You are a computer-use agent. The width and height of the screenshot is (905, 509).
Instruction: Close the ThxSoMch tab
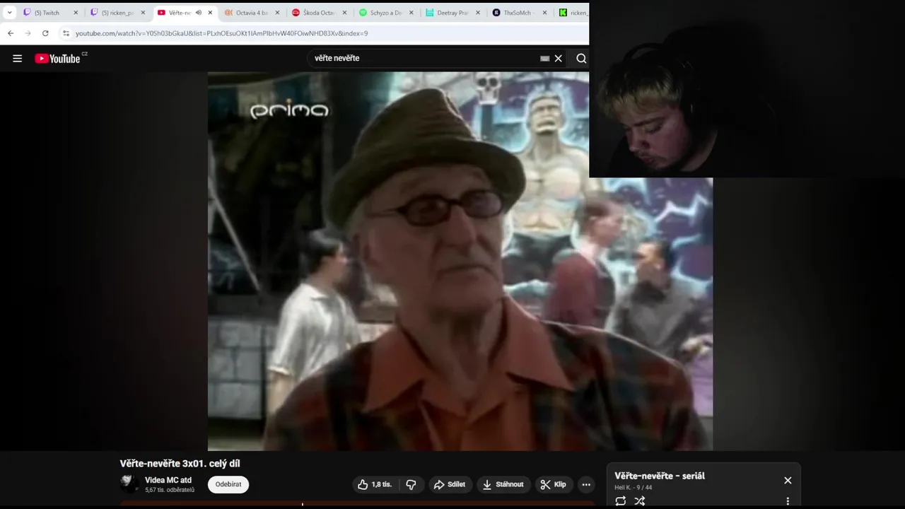coord(545,13)
